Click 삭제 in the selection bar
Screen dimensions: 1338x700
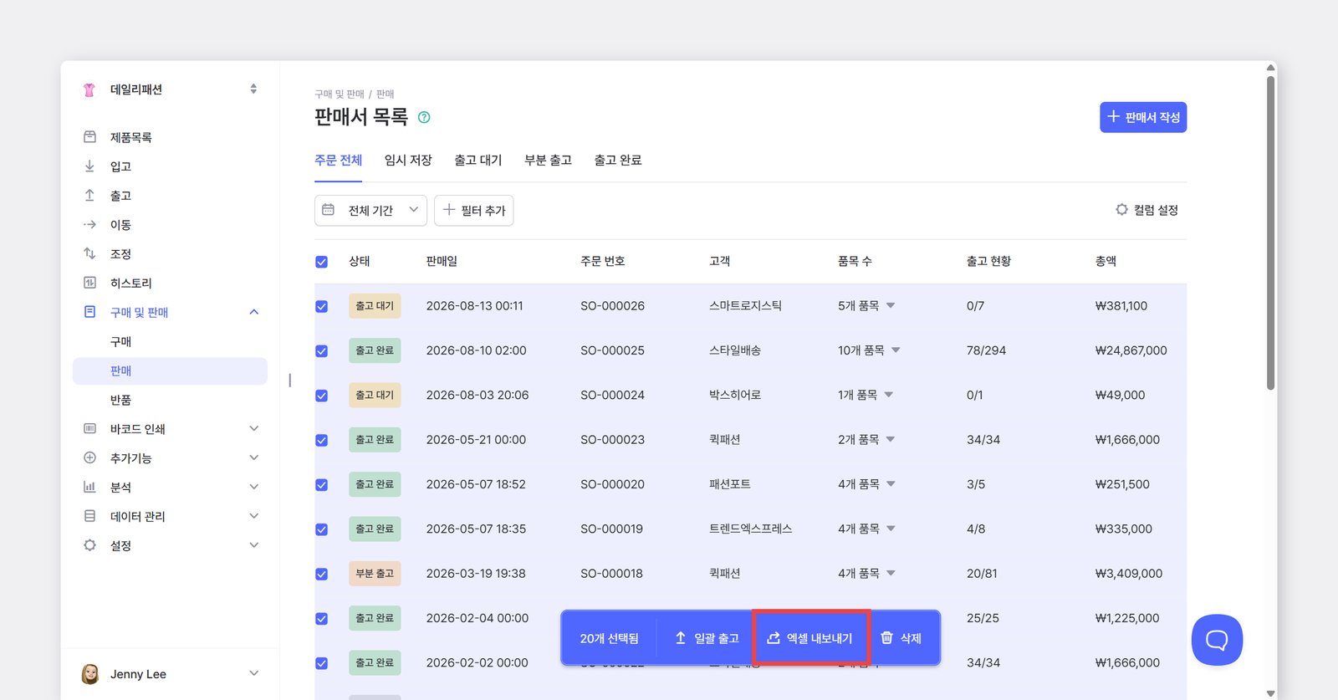901,638
